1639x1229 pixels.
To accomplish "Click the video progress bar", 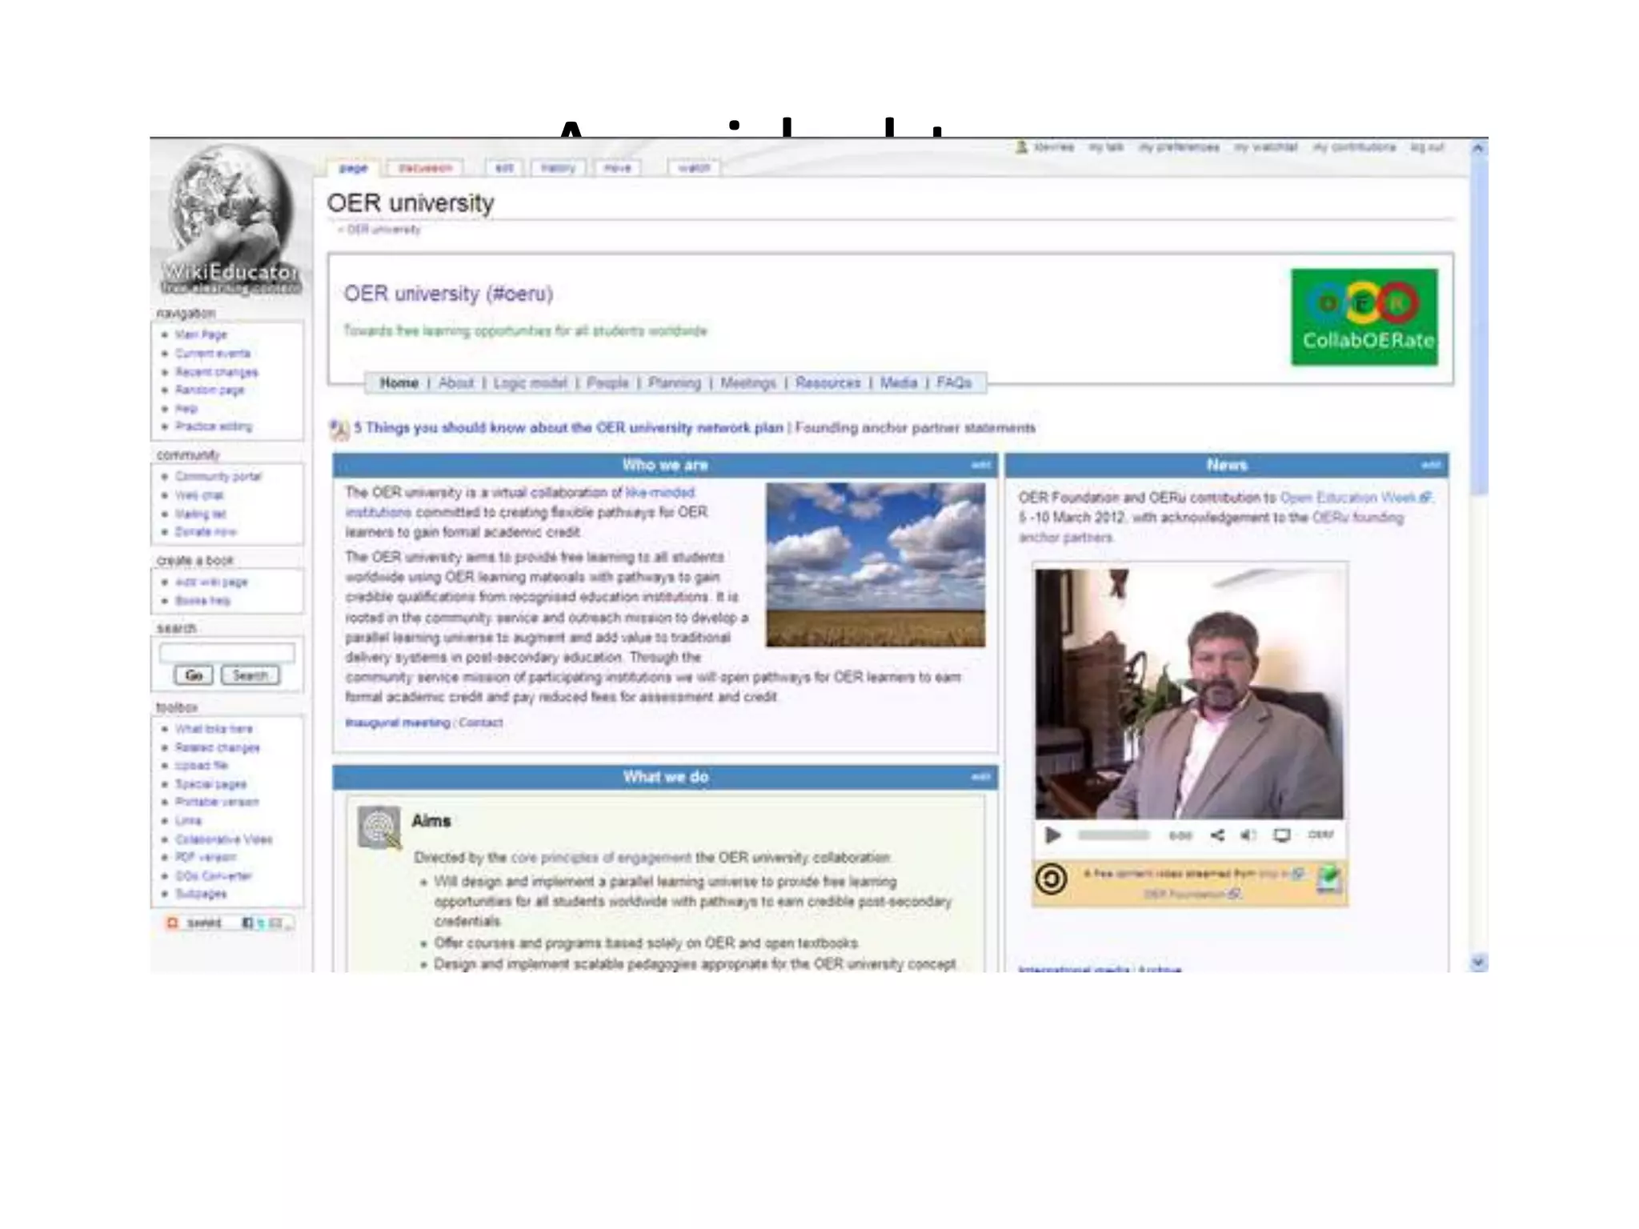I will pos(1113,835).
